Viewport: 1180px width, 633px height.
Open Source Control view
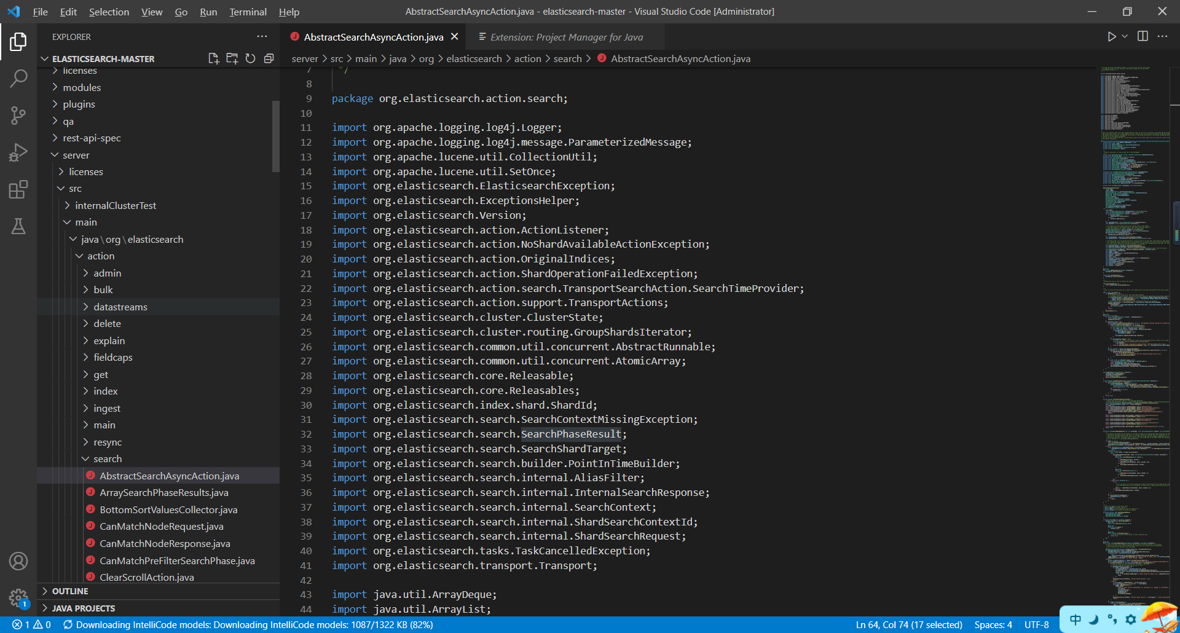pos(18,115)
